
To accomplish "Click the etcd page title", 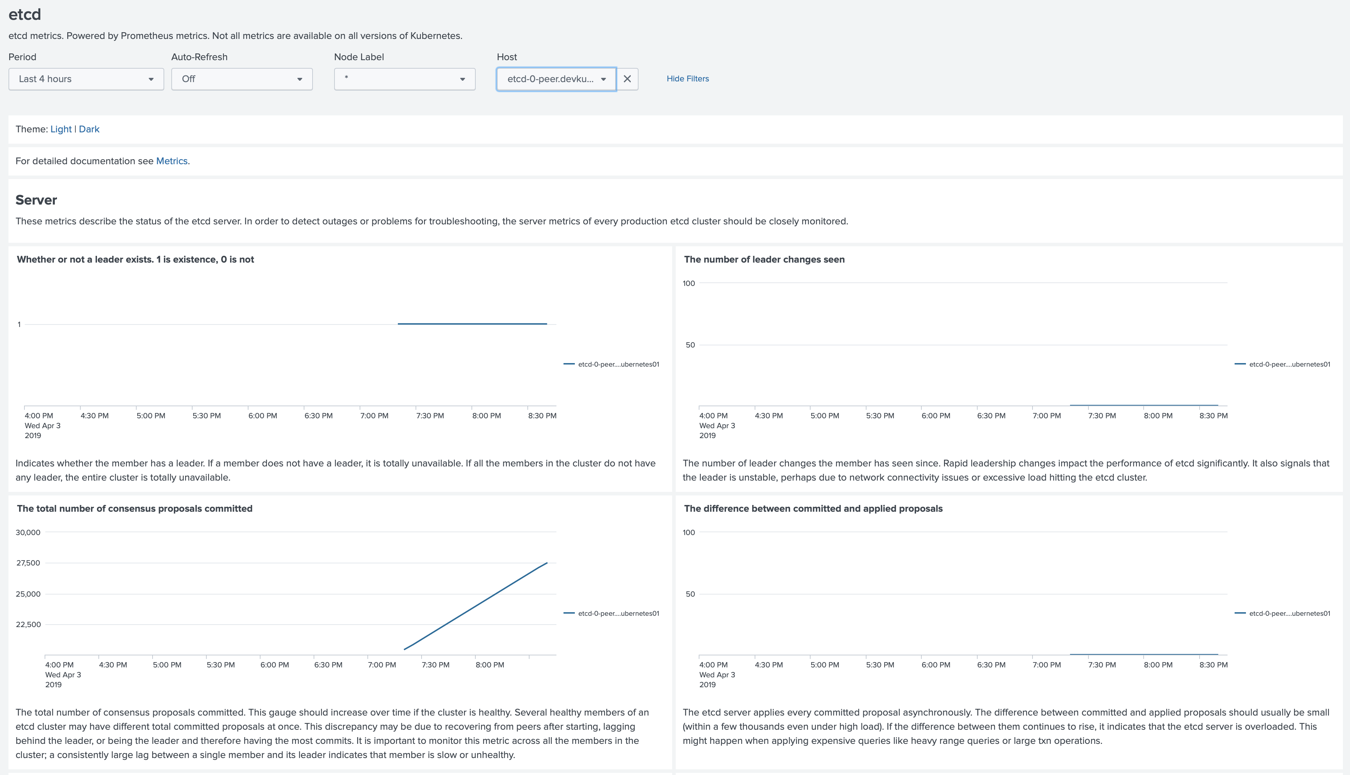I will (x=24, y=15).
